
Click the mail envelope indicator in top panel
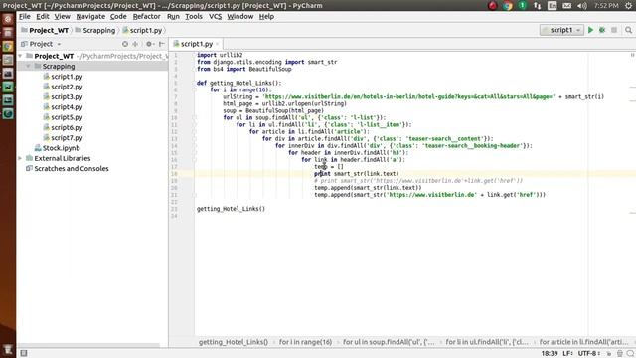coord(567,6)
